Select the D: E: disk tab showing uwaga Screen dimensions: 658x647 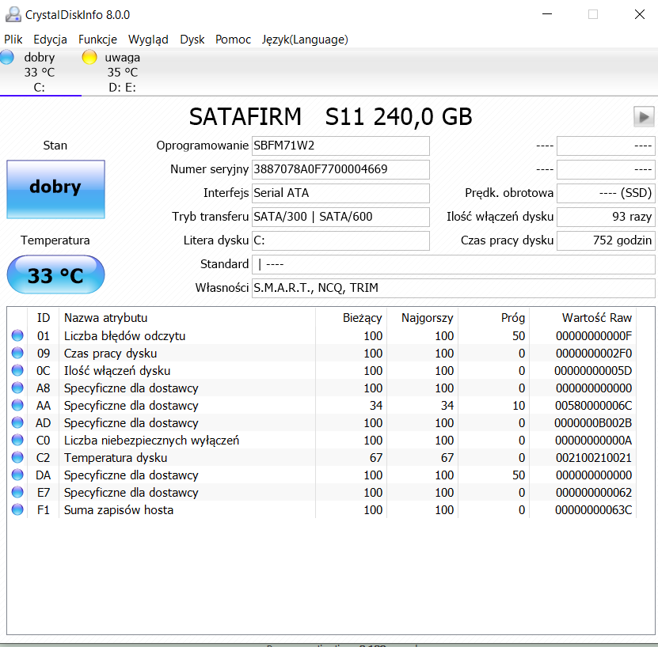[x=123, y=72]
